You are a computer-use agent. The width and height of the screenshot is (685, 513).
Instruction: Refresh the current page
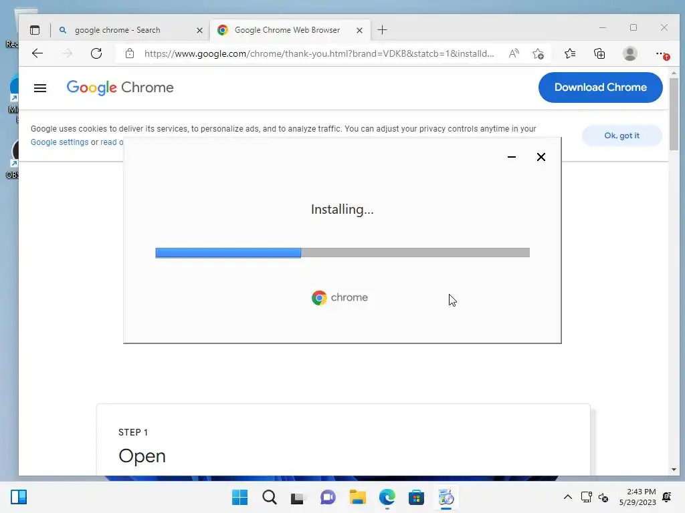point(96,53)
